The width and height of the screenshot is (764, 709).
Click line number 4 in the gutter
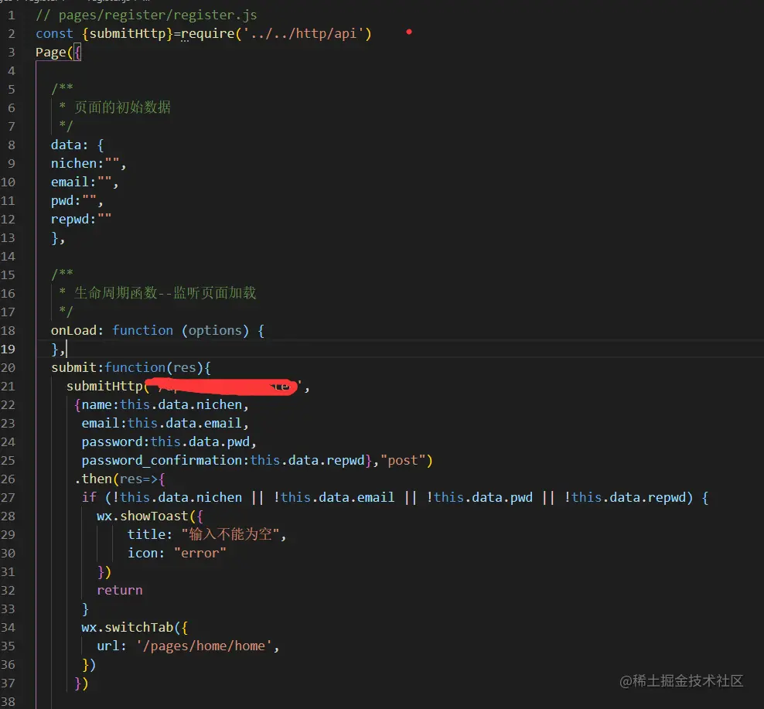click(x=11, y=72)
